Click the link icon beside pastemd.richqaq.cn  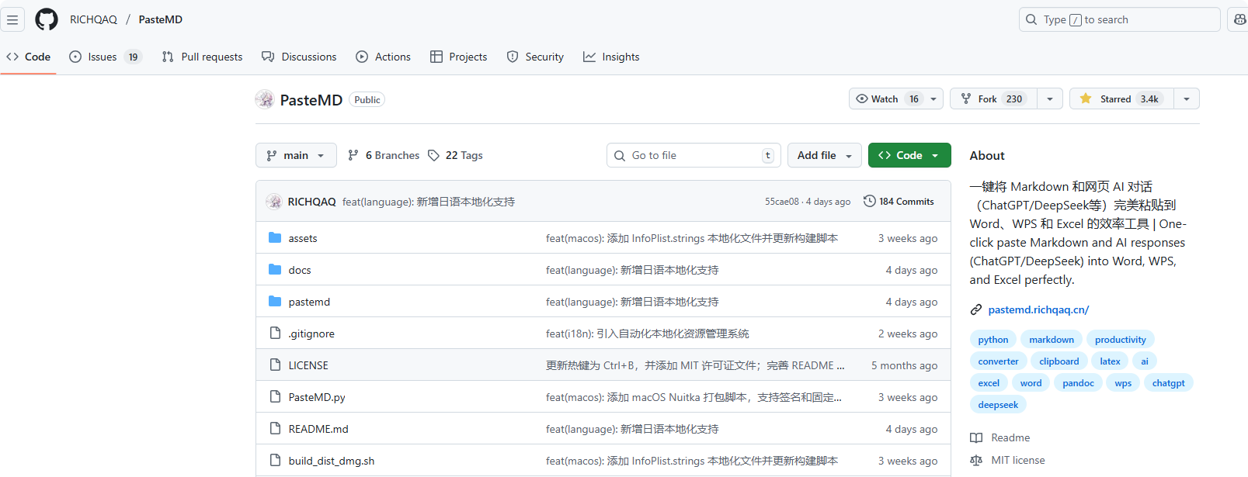[976, 309]
